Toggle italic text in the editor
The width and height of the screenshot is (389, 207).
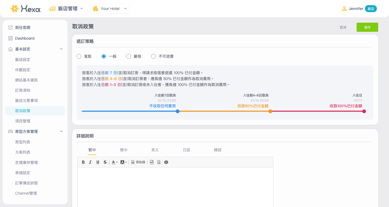90,162
